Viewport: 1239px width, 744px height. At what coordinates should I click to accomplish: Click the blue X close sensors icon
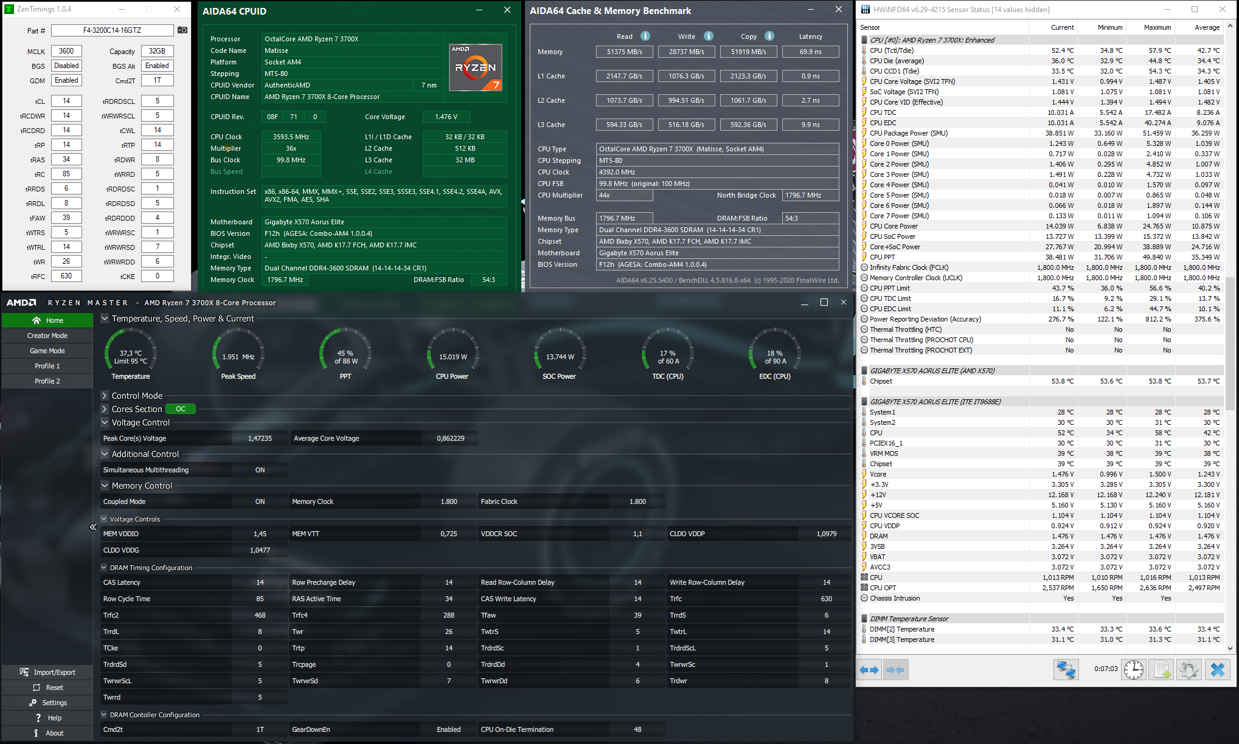pos(1217,670)
